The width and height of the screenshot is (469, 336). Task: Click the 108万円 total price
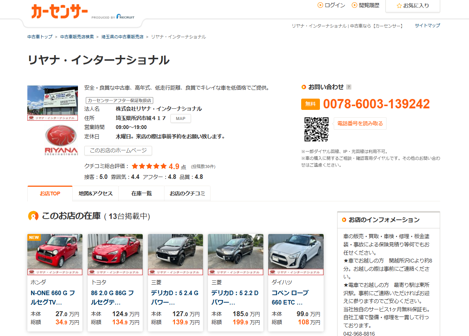309,322
